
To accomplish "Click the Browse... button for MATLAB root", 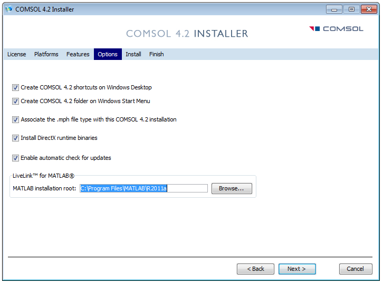I will 232,188.
